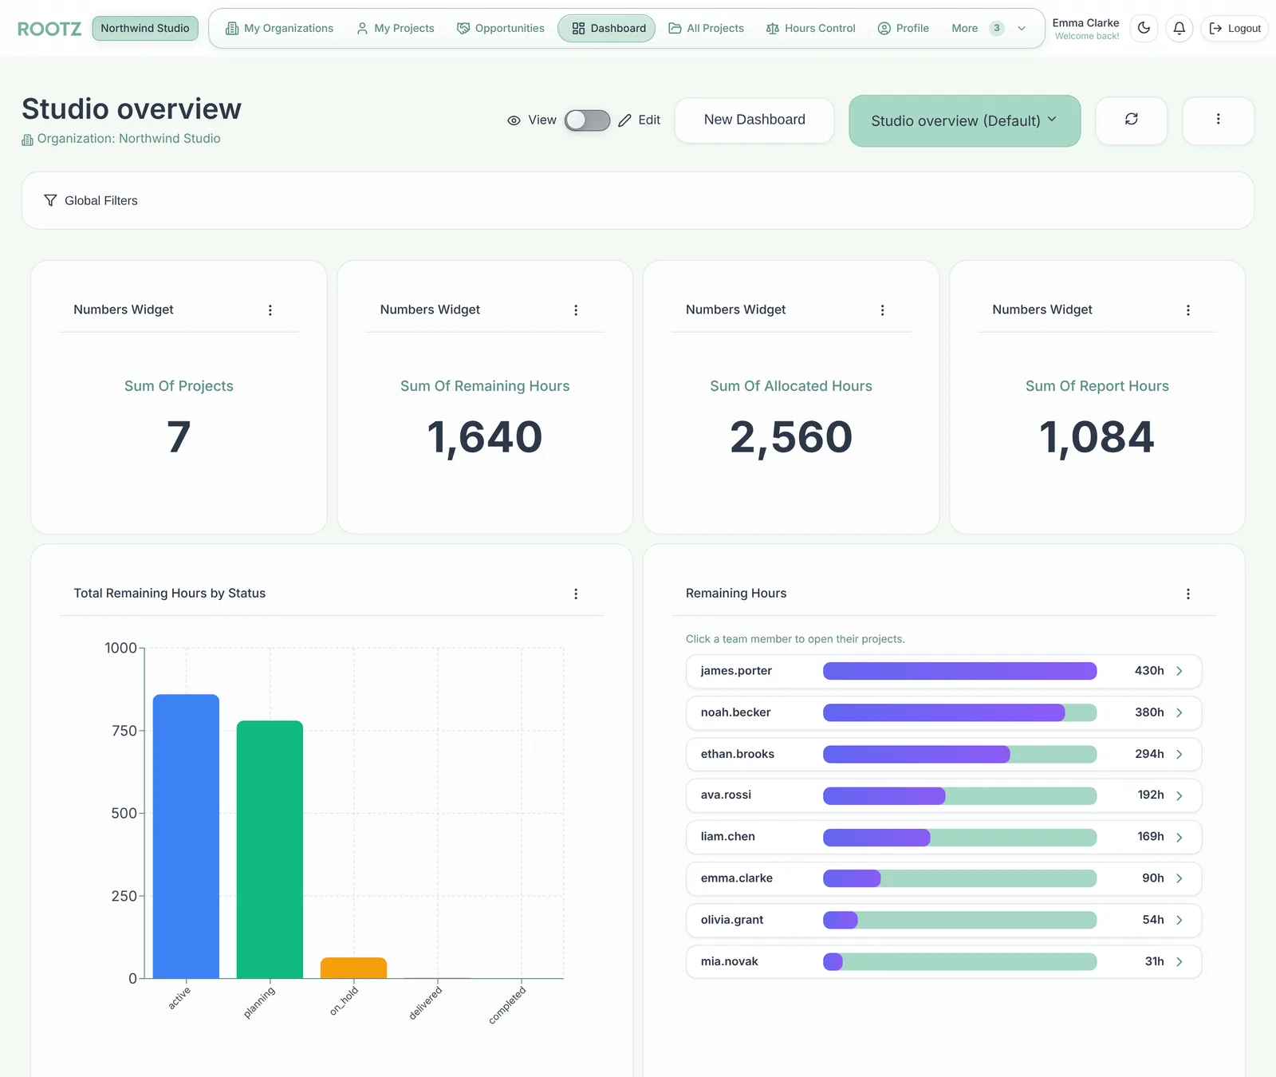Viewport: 1276px width, 1077px height.
Task: Open ava.rossi chevron arrow
Action: 1180,795
